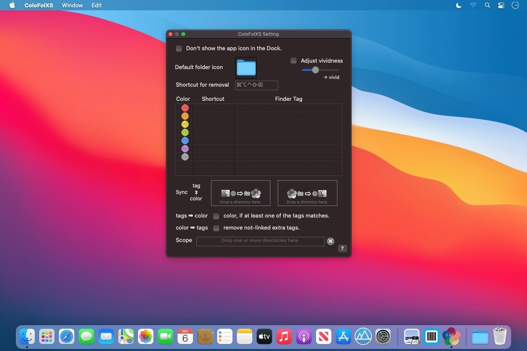Image resolution: width=527 pixels, height=351 pixels.
Task: Click the tag-to-color sync drop zone
Action: click(x=241, y=193)
